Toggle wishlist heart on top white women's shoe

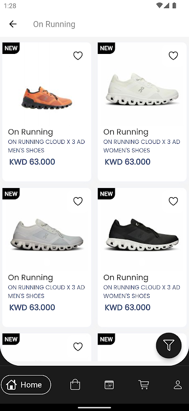coord(173,55)
